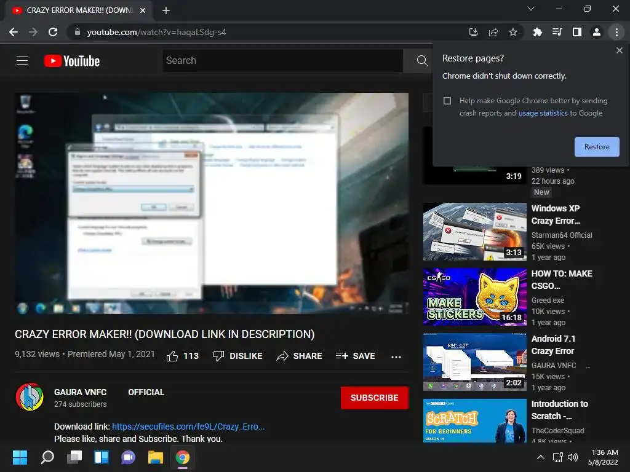
Task: Open Introduction to Scratch video thumbnail
Action: [x=474, y=420]
